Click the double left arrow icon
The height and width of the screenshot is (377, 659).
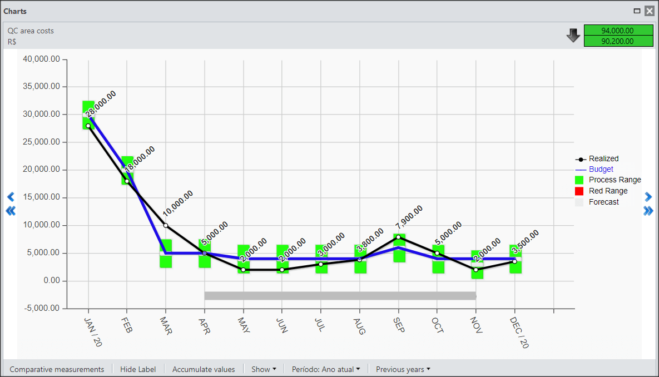pos(11,211)
